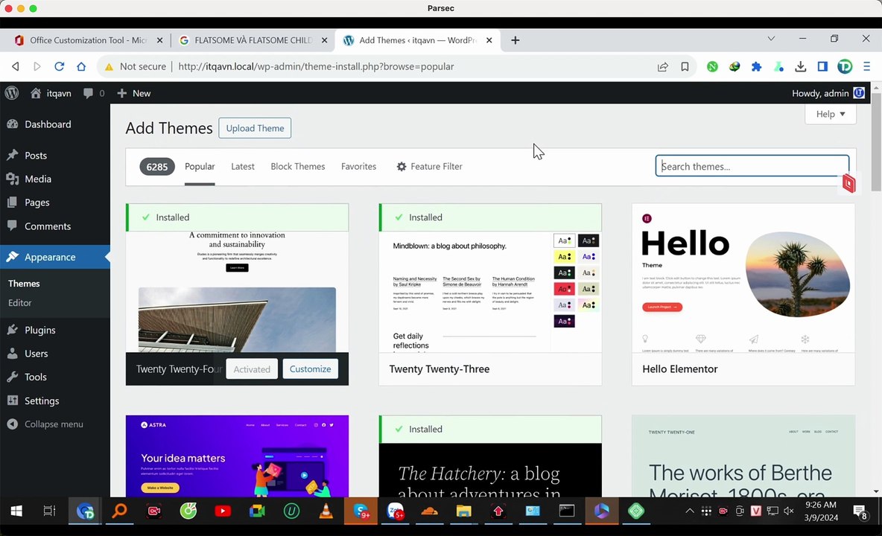This screenshot has height=536, width=882.
Task: Open Task View on the taskbar
Action: [49, 511]
